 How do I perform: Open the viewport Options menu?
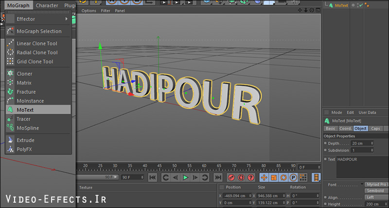[x=89, y=11]
